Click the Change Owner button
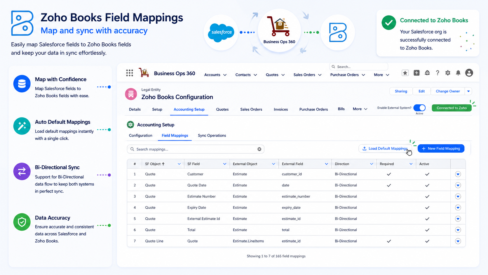This screenshot has height=275, width=488. (x=448, y=91)
